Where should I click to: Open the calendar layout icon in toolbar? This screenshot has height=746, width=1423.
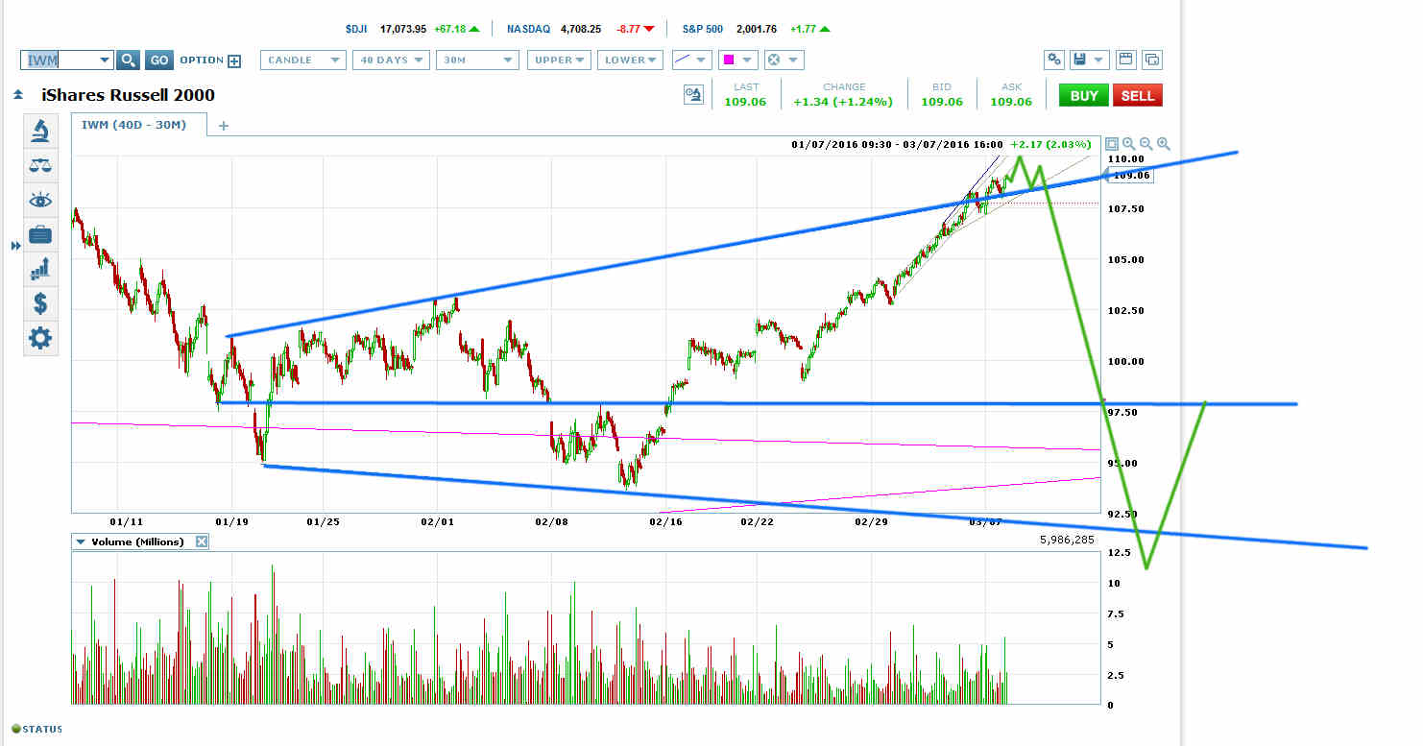click(1126, 60)
